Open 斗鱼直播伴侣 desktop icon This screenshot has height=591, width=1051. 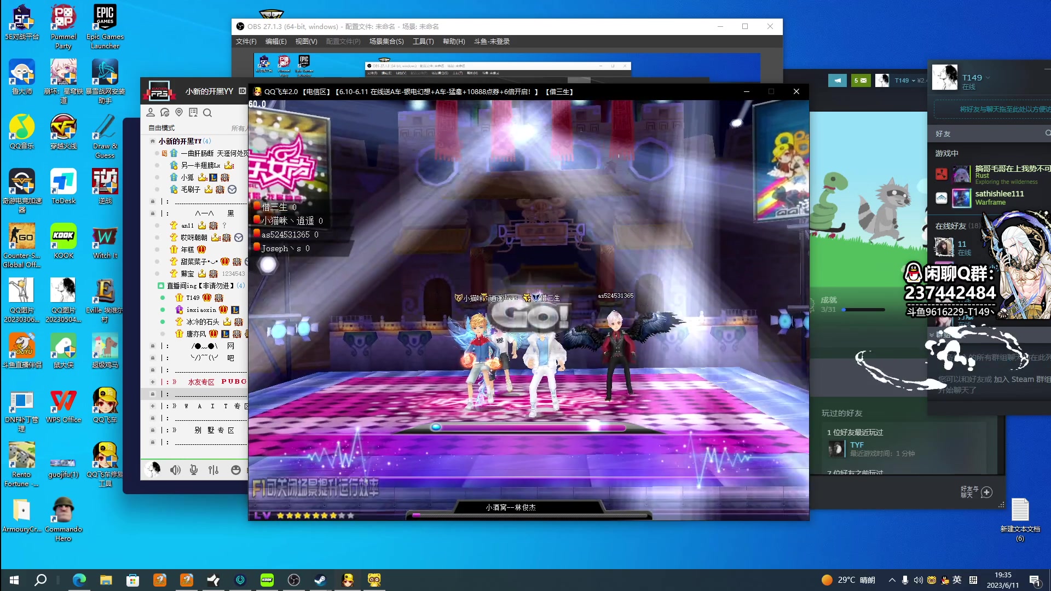(22, 350)
